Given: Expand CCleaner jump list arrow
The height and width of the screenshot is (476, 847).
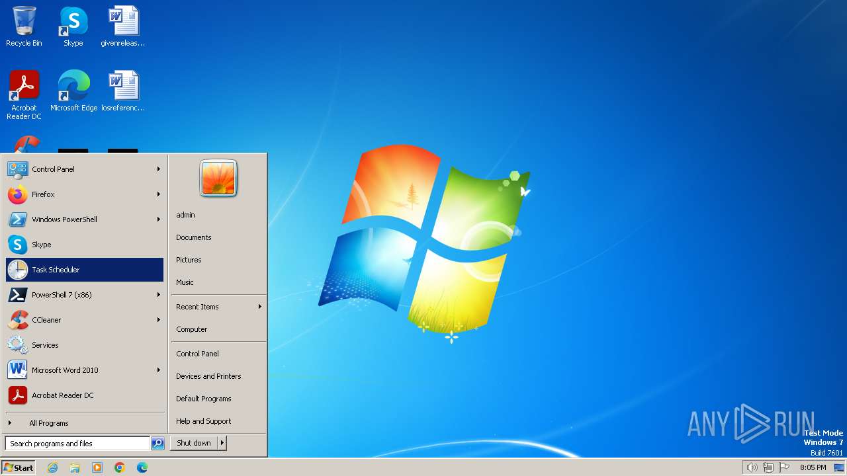Looking at the screenshot, I should pyautogui.click(x=159, y=320).
